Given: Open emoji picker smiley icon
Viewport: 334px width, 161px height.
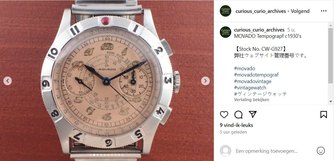Looking at the screenshot, I should [x=321, y=151].
